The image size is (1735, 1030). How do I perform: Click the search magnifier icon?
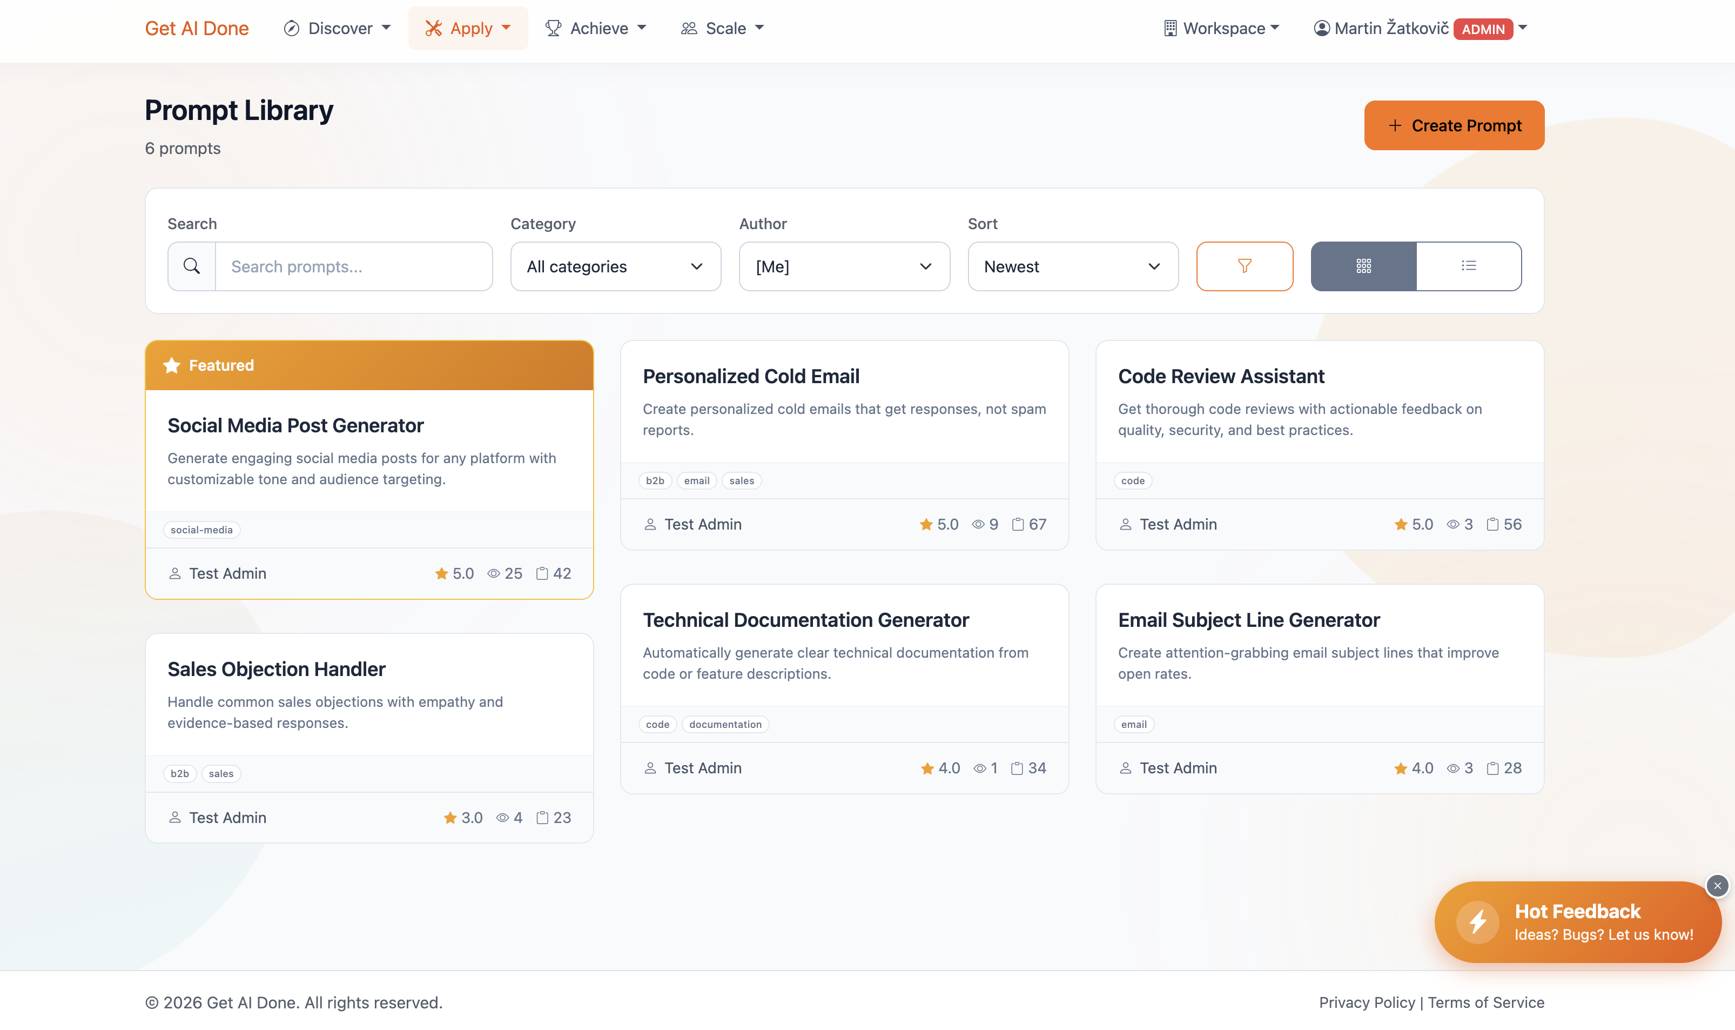[x=191, y=266]
